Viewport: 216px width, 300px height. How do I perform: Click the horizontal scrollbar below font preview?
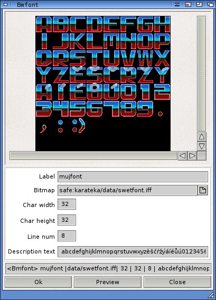93,156
